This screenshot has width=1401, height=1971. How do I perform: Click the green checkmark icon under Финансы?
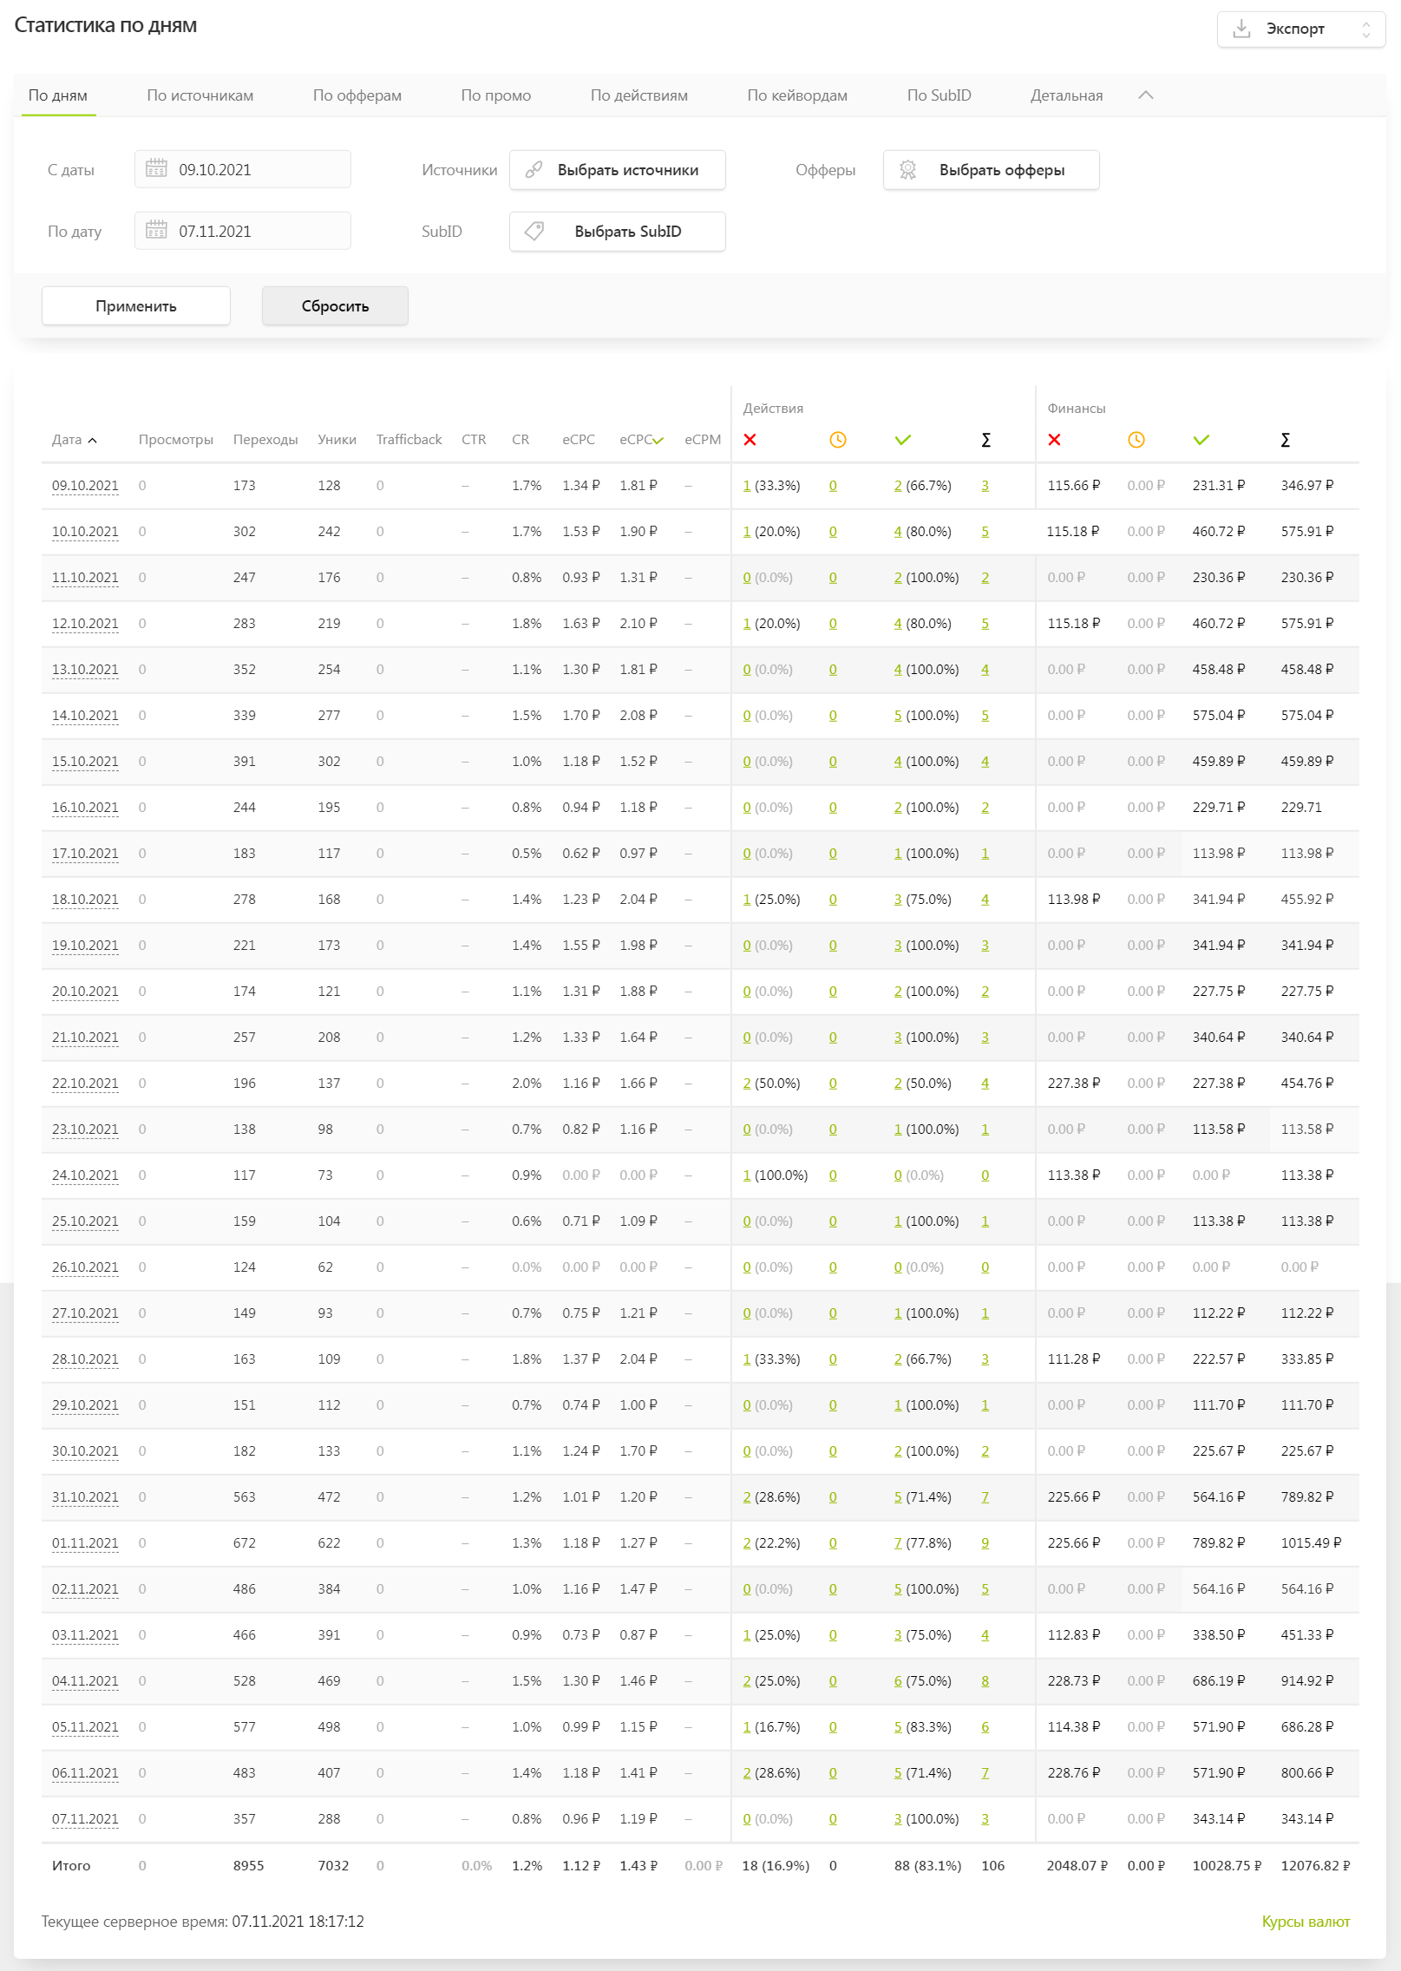1201,440
